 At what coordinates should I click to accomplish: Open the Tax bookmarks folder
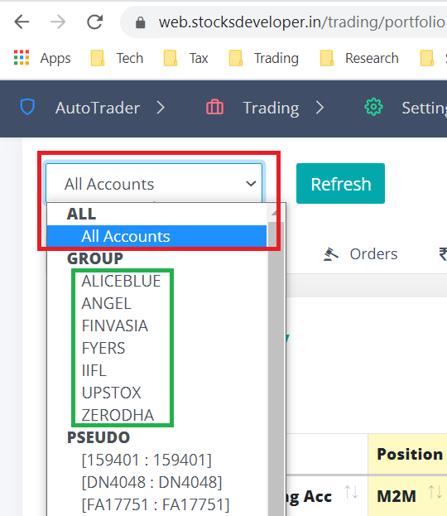pos(186,58)
